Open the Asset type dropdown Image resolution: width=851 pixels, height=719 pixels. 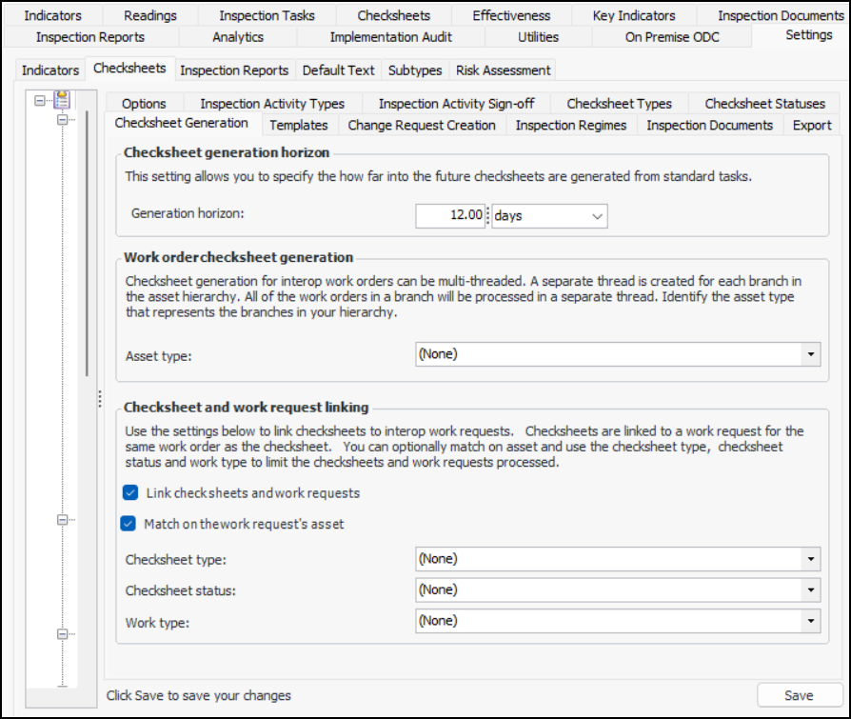tap(809, 354)
